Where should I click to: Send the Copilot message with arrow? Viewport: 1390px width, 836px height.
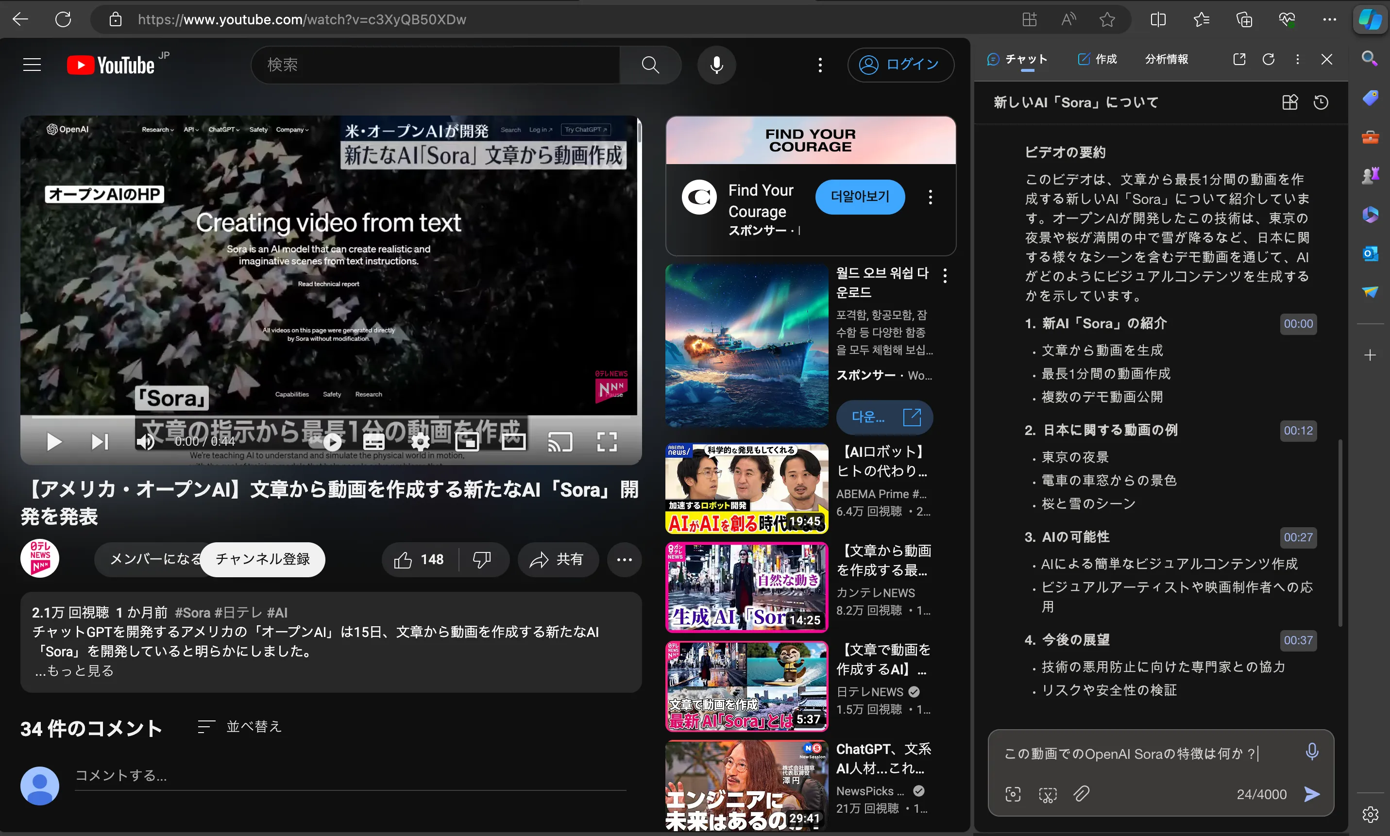(x=1312, y=794)
